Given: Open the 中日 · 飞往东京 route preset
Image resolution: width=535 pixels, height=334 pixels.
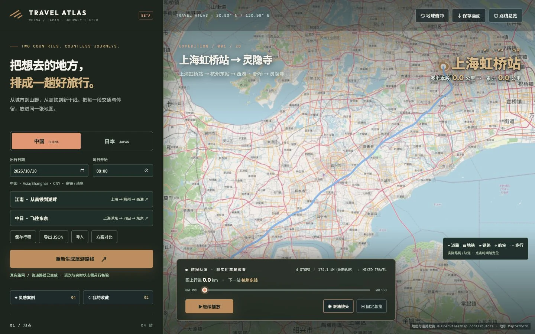Looking at the screenshot, I should [x=81, y=218].
